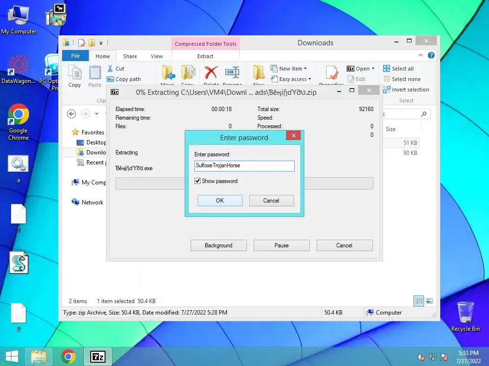This screenshot has width=489, height=366.
Task: Click the Move to folder icon
Action: (169, 73)
